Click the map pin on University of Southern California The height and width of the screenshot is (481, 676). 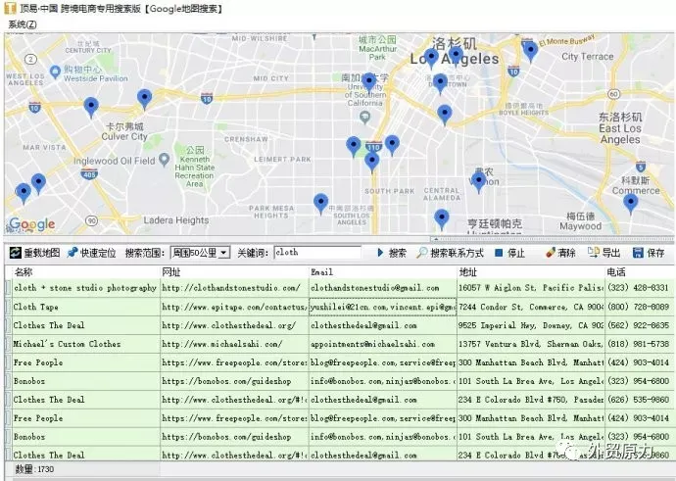pyautogui.click(x=368, y=82)
